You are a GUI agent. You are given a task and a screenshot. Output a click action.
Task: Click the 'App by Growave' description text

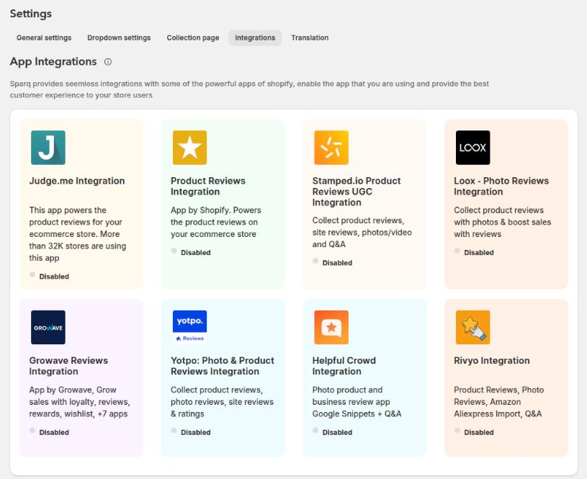point(79,402)
